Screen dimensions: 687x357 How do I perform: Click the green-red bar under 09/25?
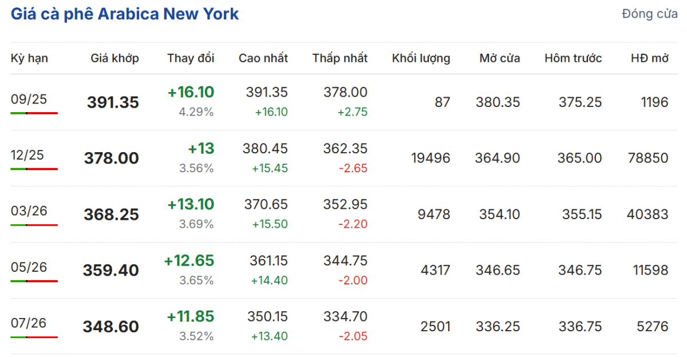coord(34,113)
